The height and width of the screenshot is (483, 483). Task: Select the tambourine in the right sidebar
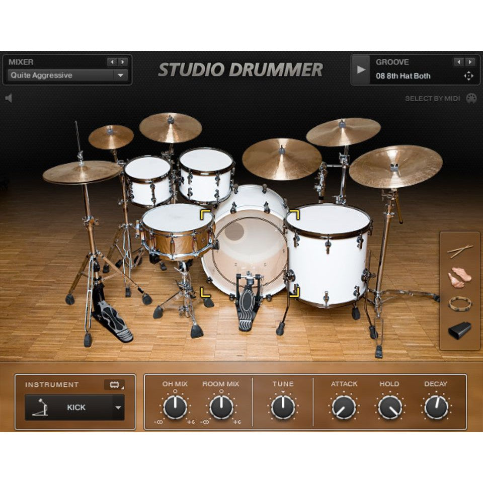[460, 303]
